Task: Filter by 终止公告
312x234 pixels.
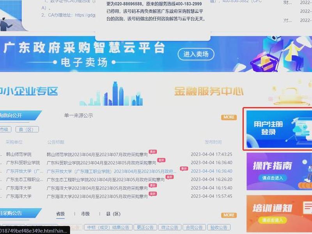Action: (170, 227)
